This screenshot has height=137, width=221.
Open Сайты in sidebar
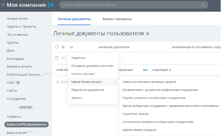12,90
